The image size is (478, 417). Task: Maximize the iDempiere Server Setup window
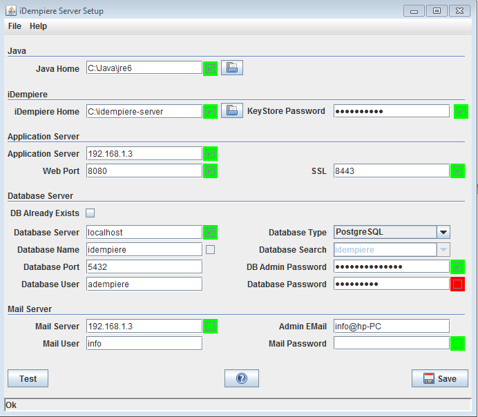click(x=437, y=11)
